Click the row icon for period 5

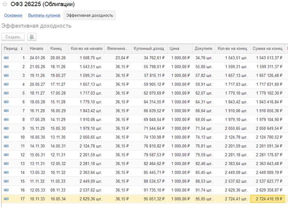[7, 93]
